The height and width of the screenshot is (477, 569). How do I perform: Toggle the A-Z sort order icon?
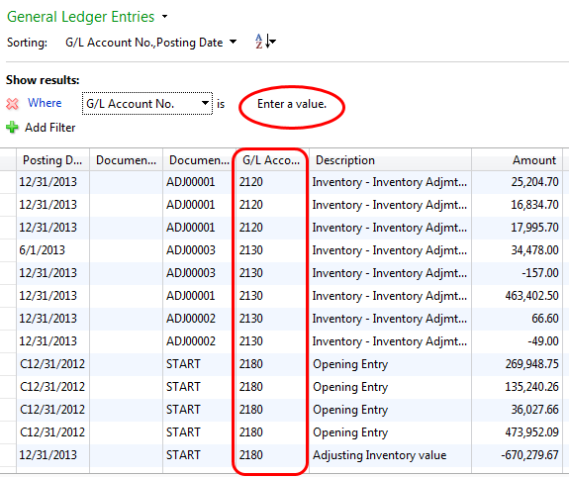click(x=265, y=42)
